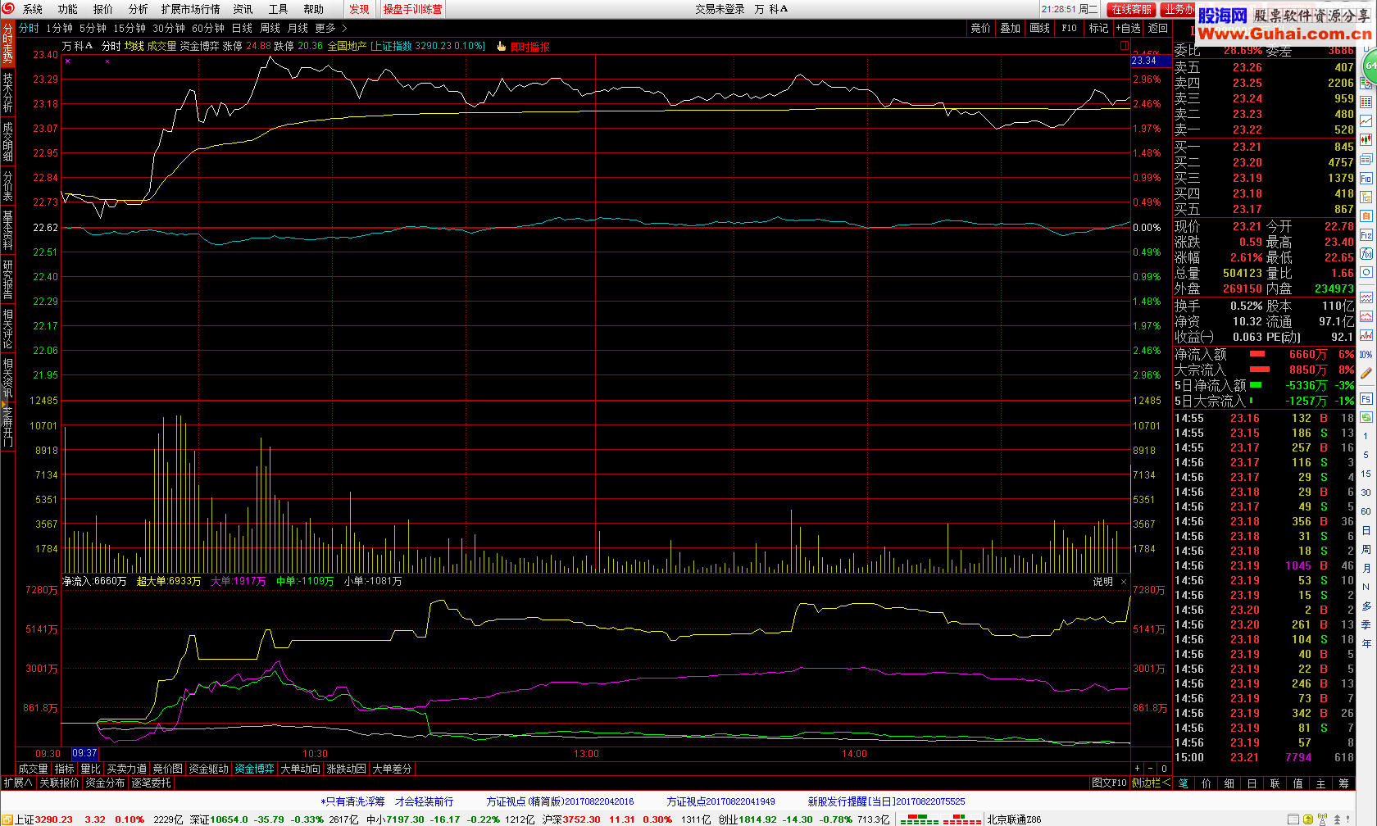The image size is (1377, 826).
Task: Open the 基本资料 sidebar tab
Action: pos(7,230)
